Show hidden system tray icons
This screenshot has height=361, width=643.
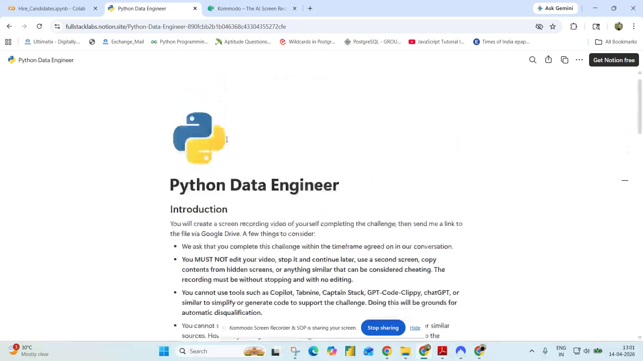click(x=531, y=351)
